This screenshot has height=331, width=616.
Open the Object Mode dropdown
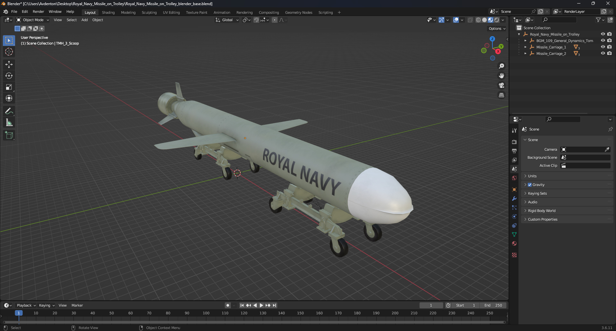(x=33, y=20)
